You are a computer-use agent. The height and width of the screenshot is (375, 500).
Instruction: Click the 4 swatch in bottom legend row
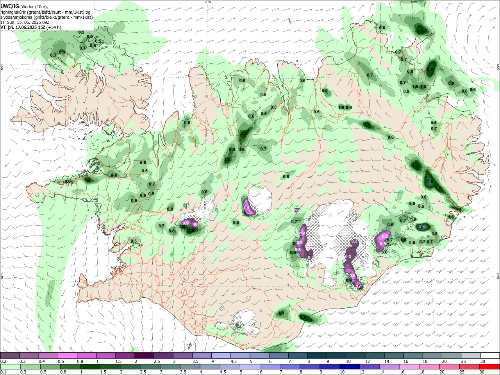tap(209, 366)
